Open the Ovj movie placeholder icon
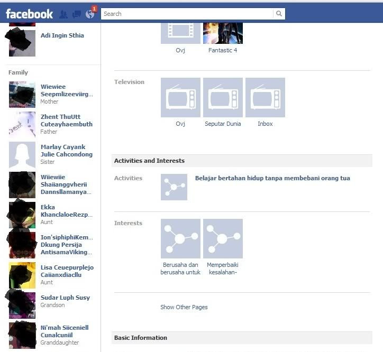 coord(180,33)
